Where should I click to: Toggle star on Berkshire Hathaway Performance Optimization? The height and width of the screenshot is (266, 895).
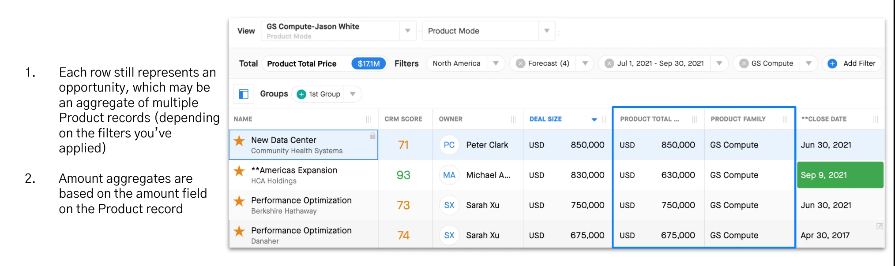(239, 201)
